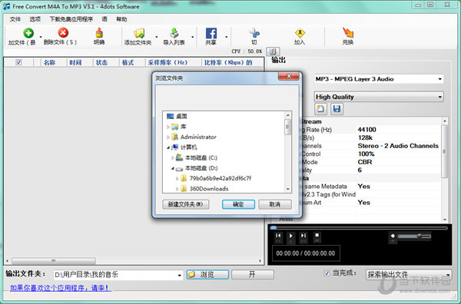
Task: Click the 128k bitrate value
Action: click(365, 137)
